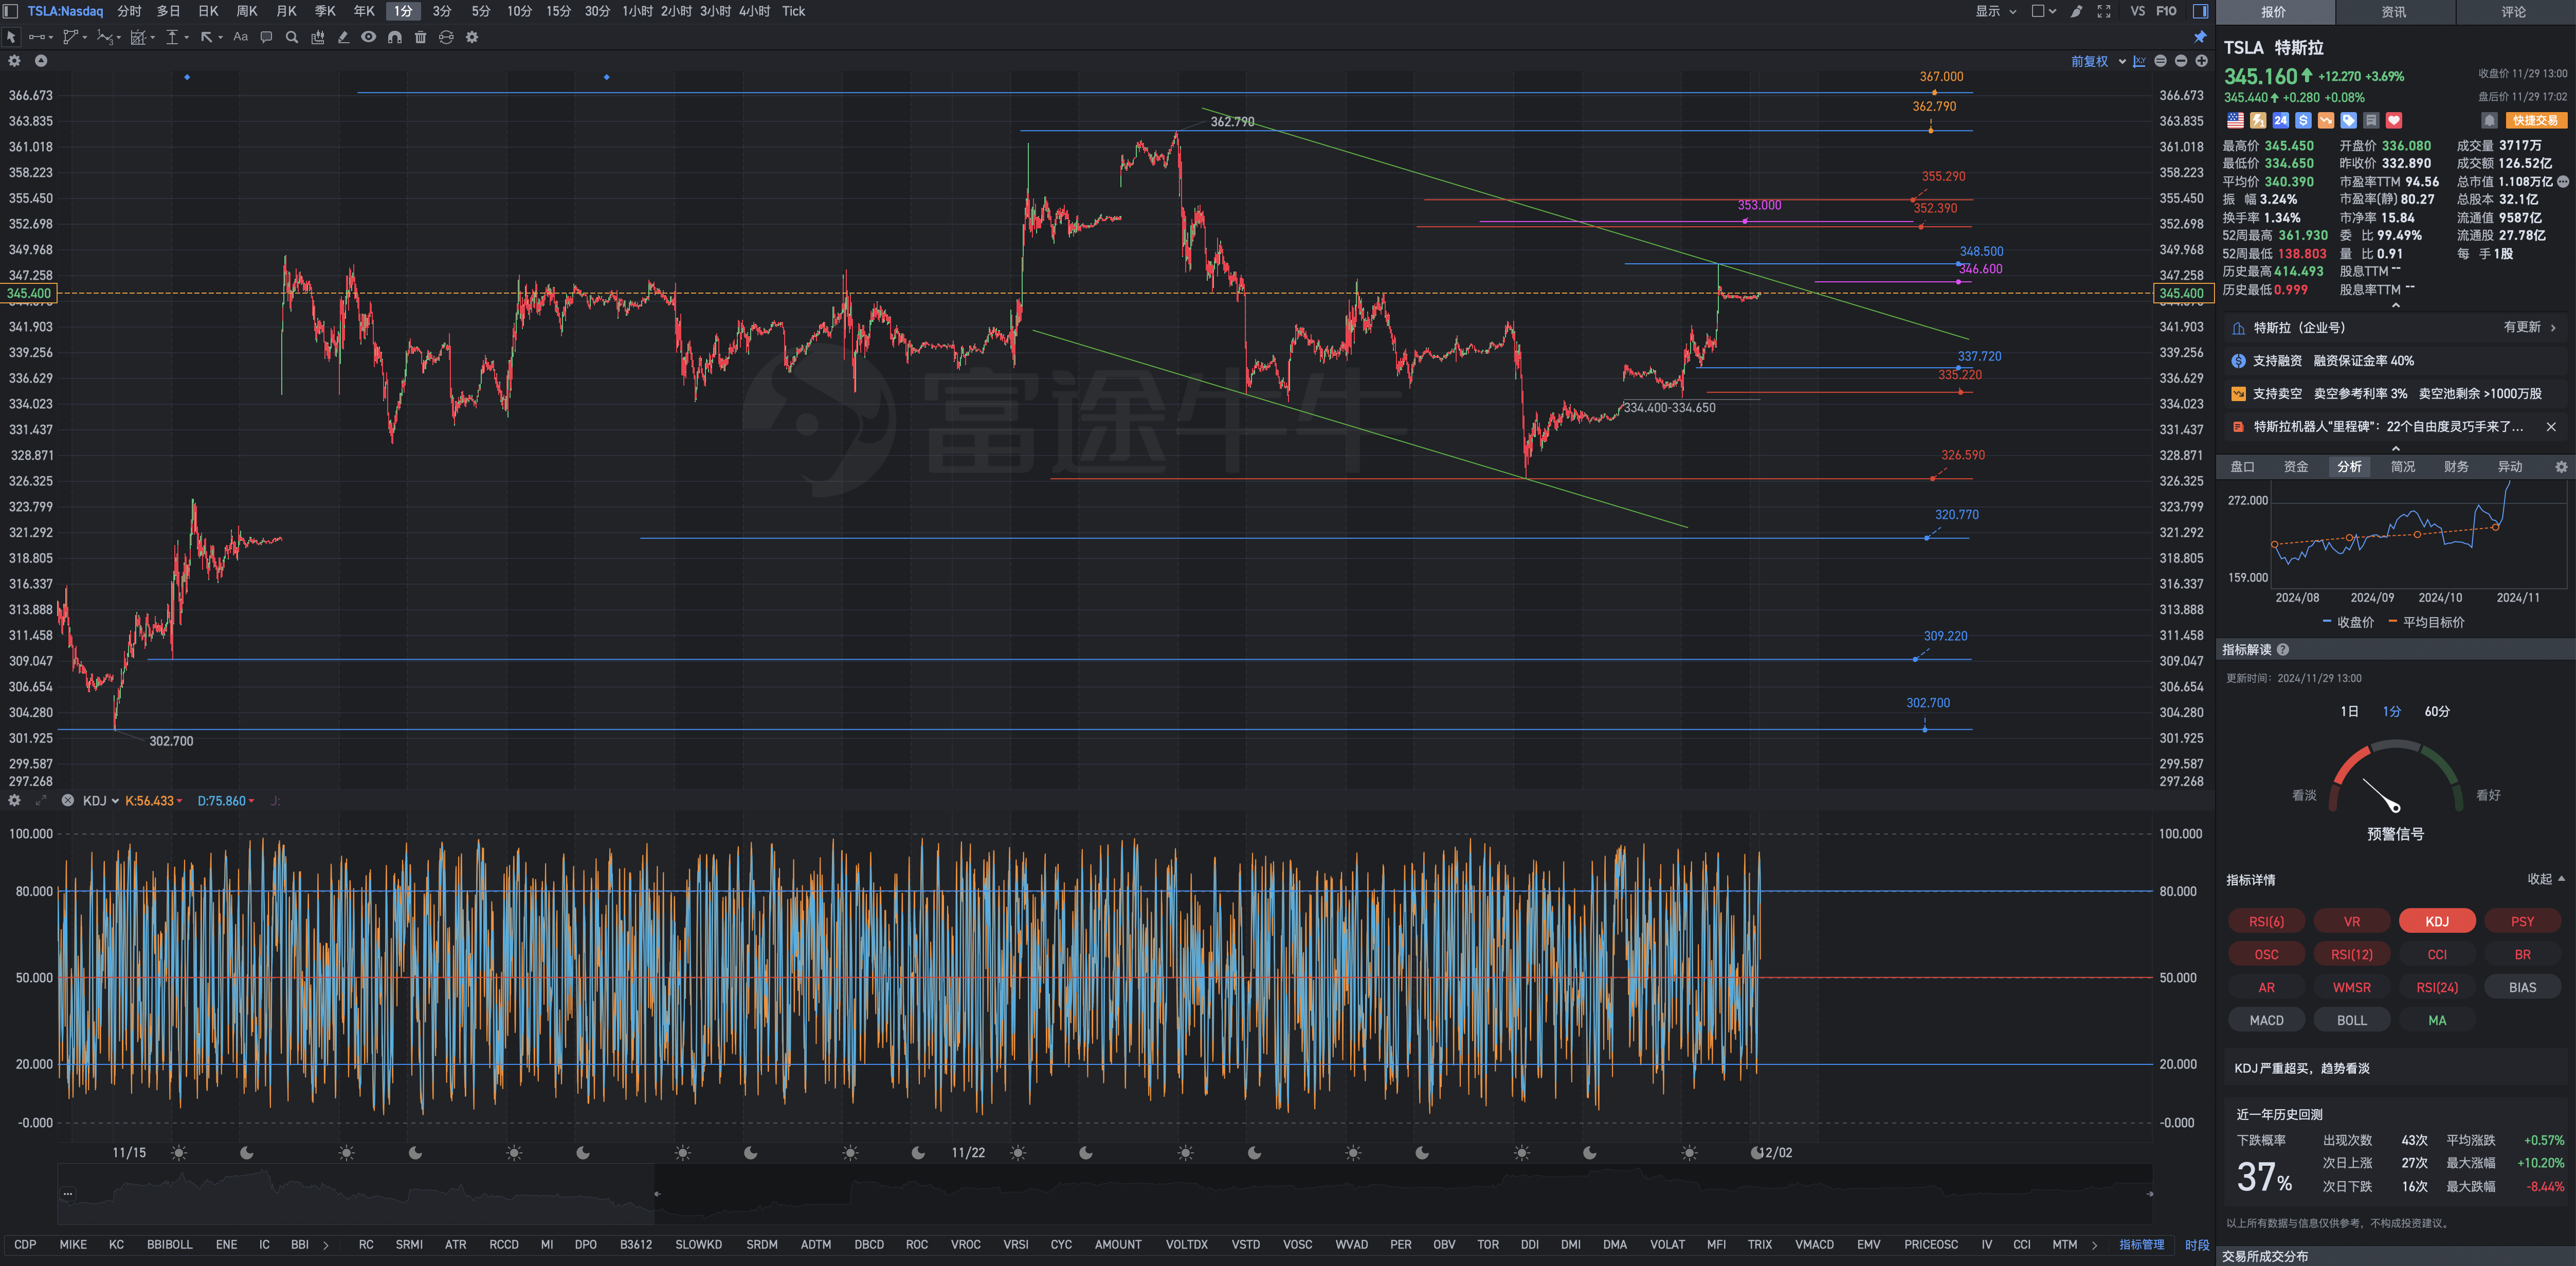The width and height of the screenshot is (2576, 1266).
Task: Open the 前复权 adjustment dropdown
Action: click(2098, 61)
